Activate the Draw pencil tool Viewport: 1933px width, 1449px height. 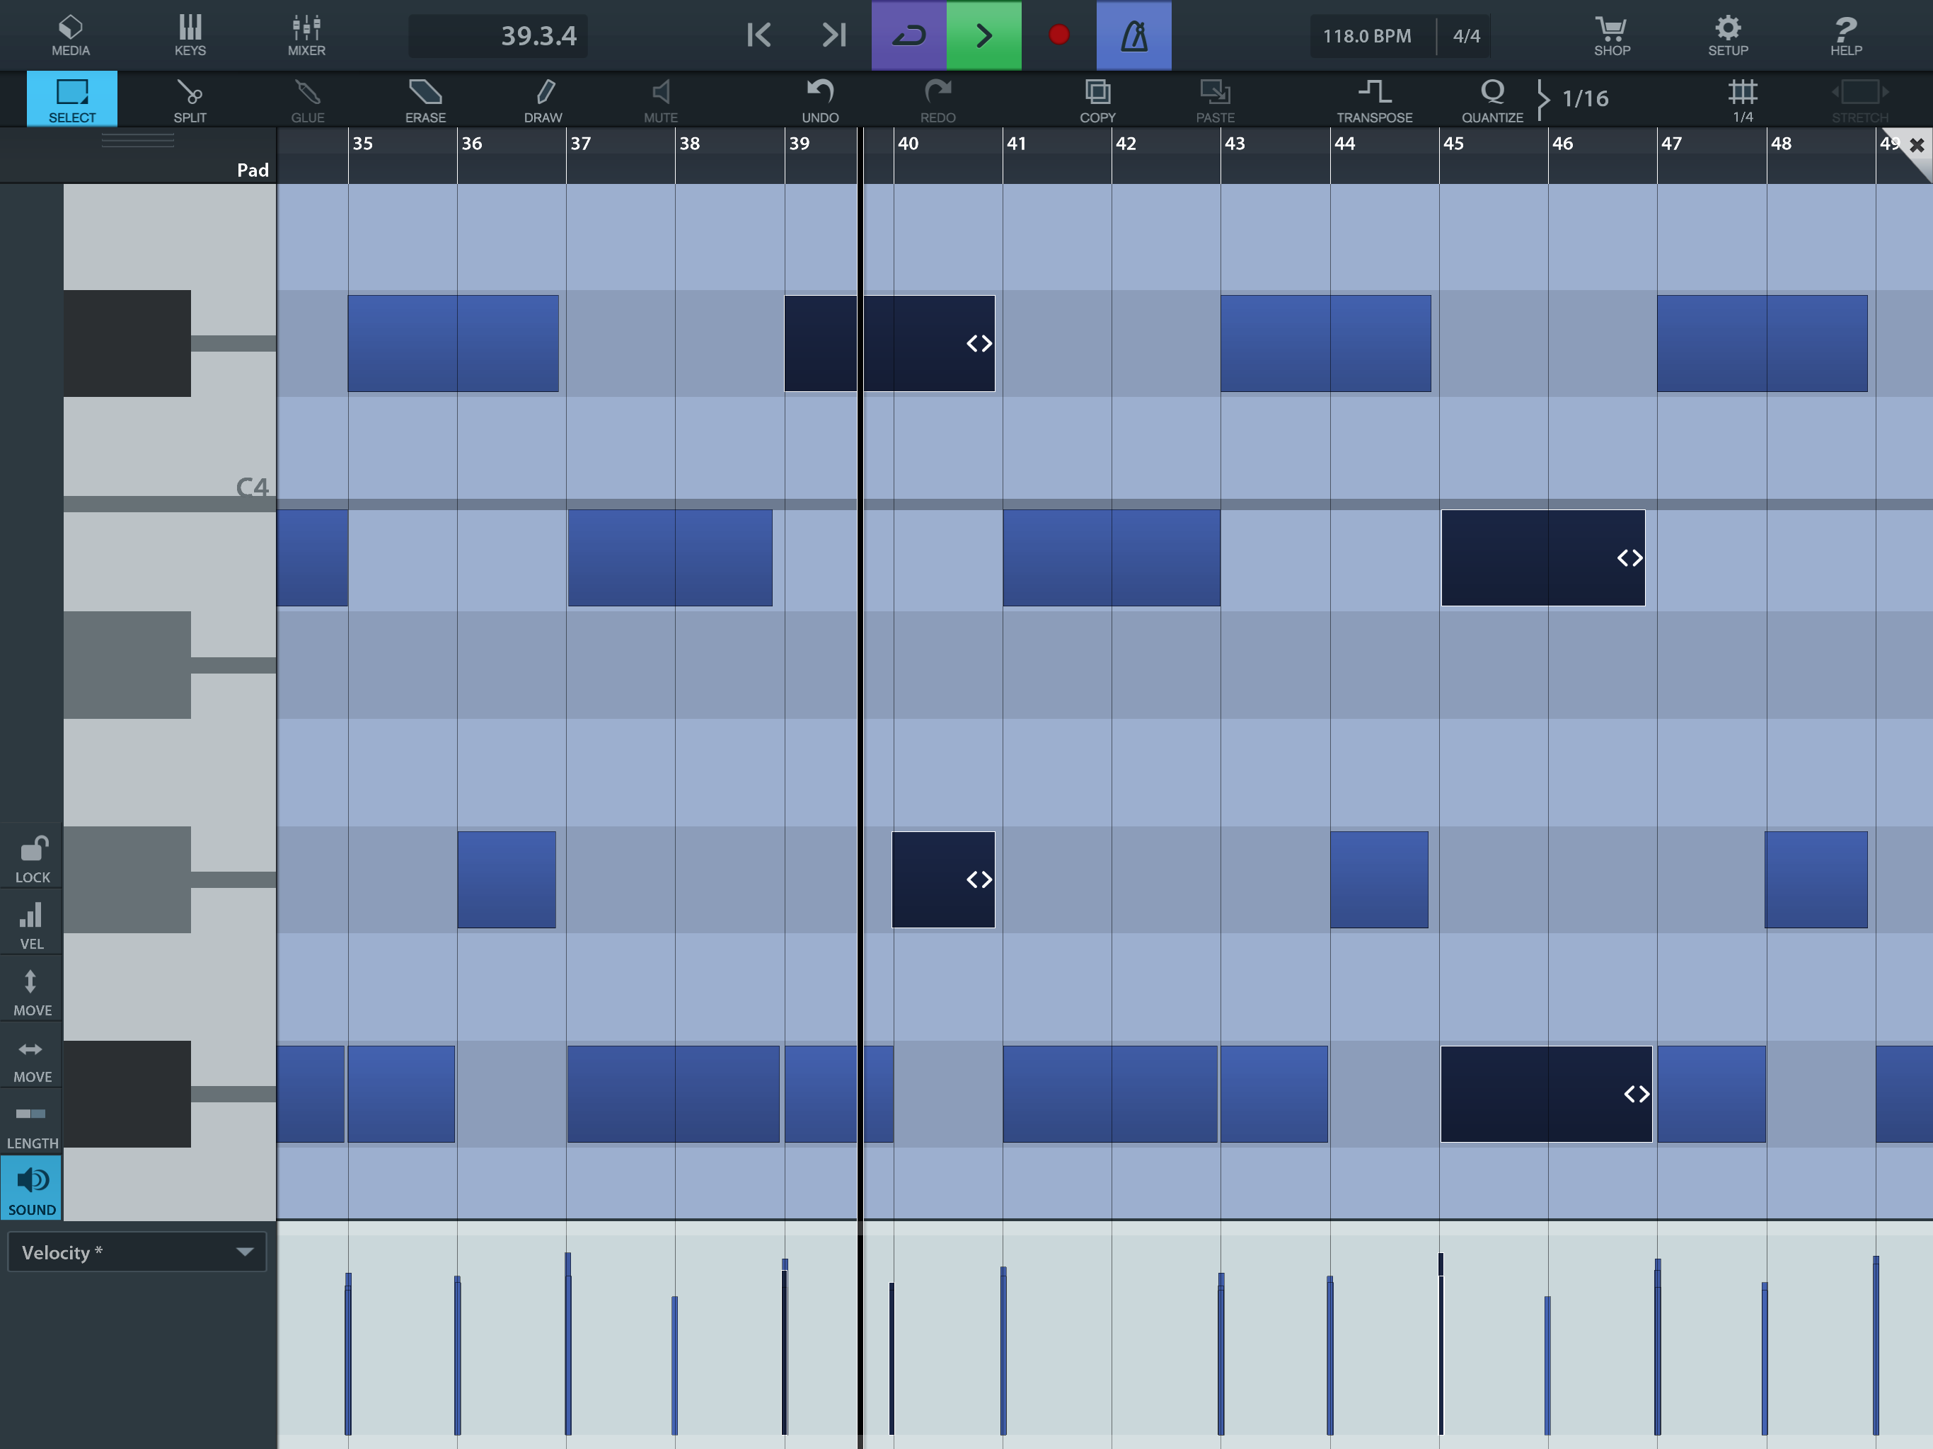pos(543,100)
